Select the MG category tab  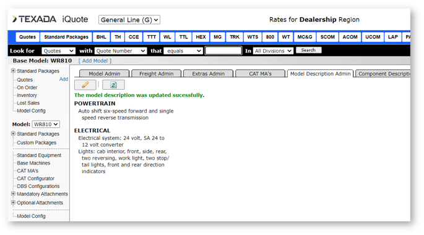(x=217, y=37)
